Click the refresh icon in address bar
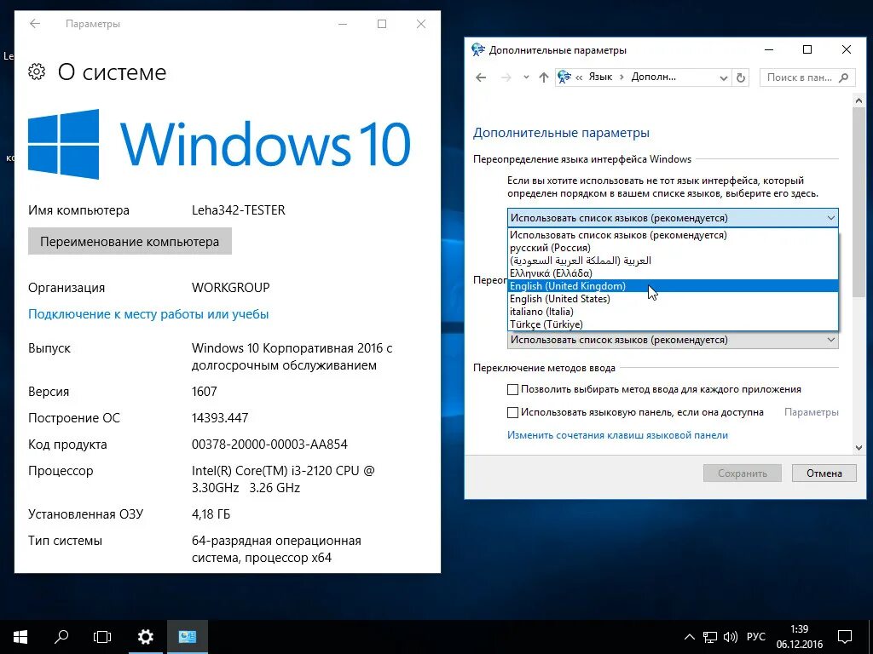873x654 pixels. click(741, 77)
